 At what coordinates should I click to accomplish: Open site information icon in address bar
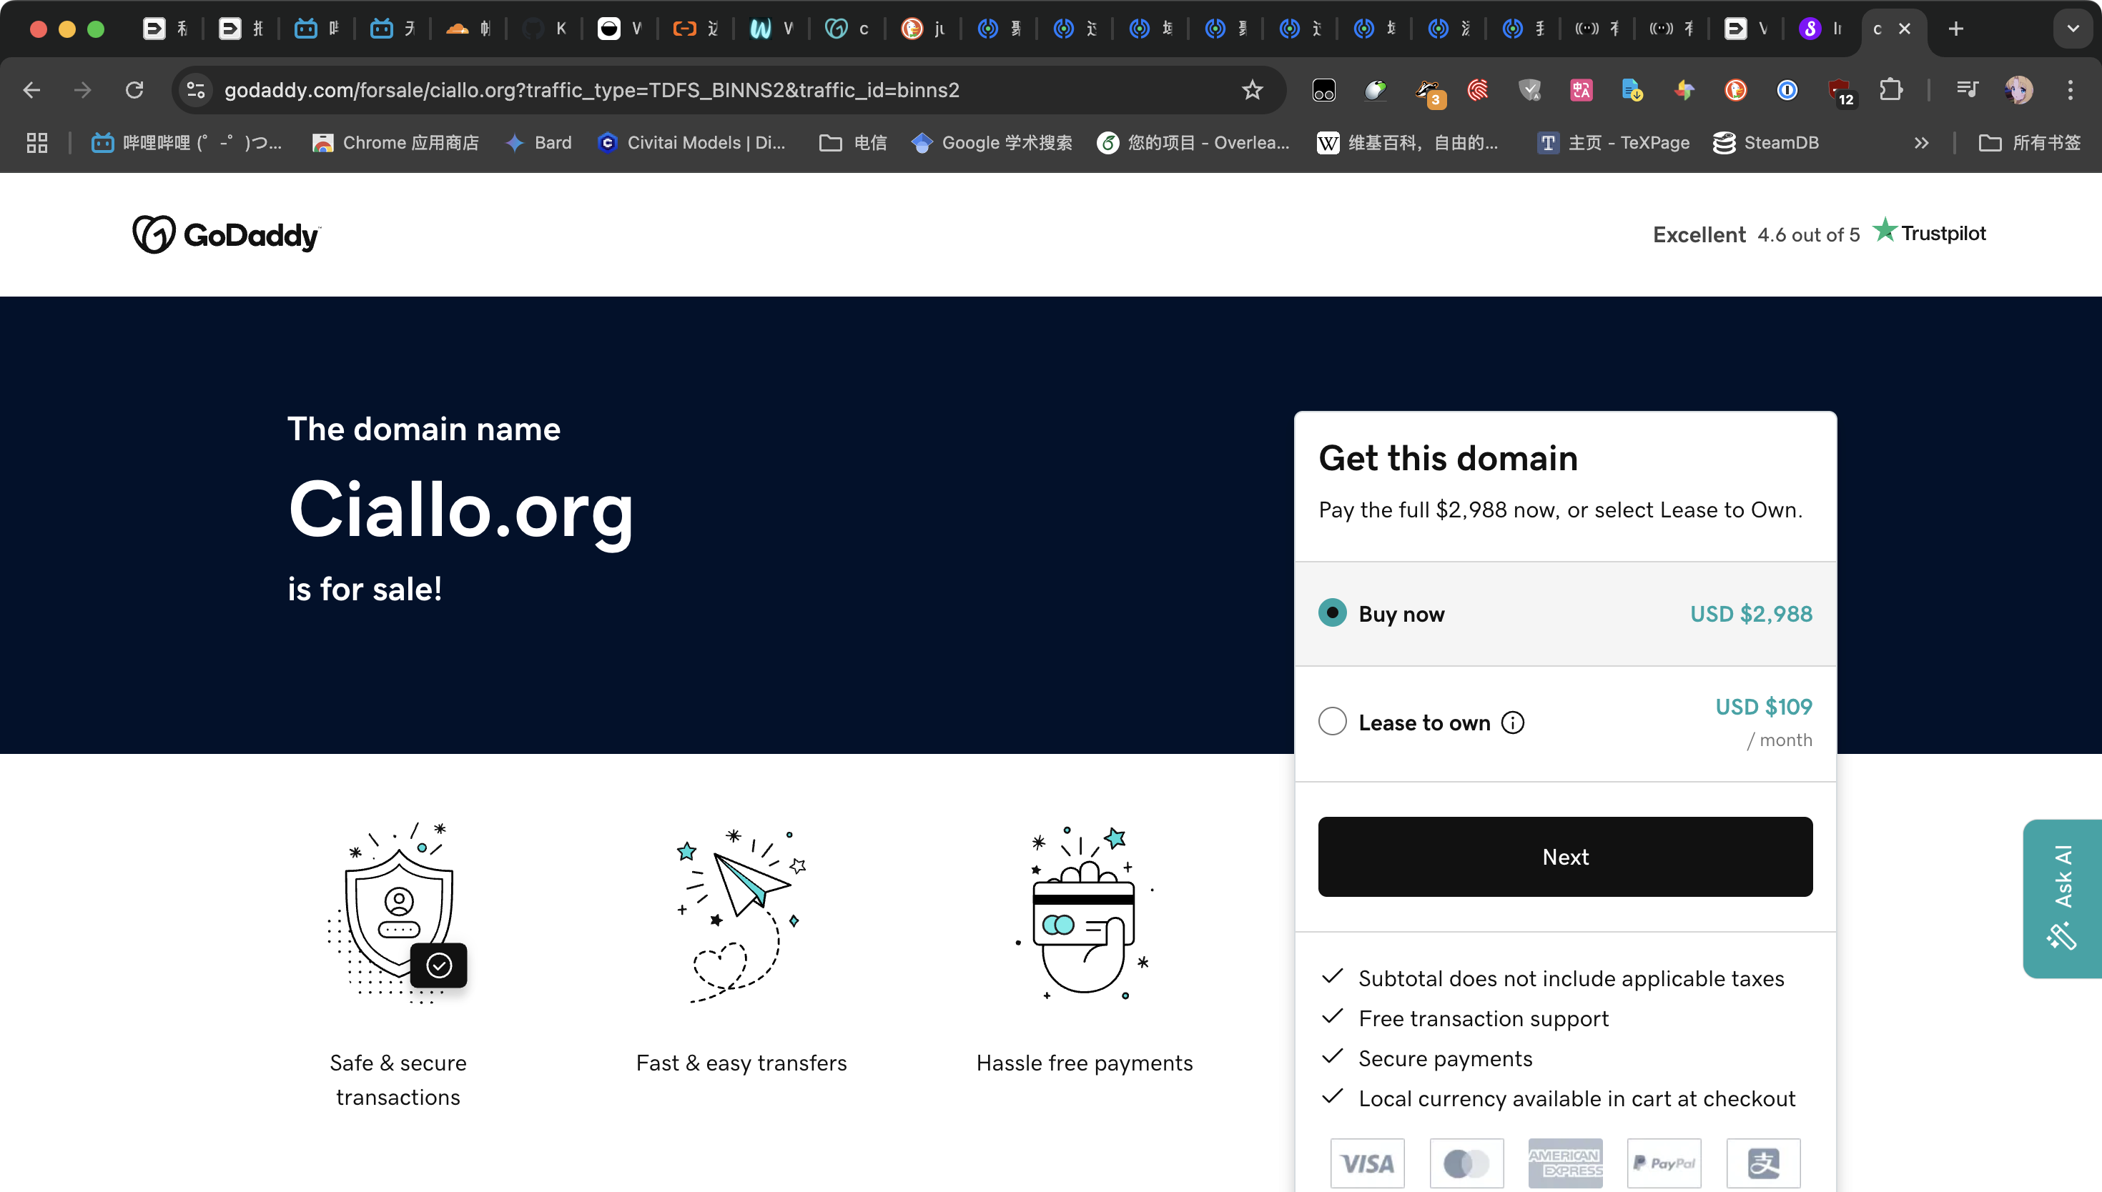196,90
